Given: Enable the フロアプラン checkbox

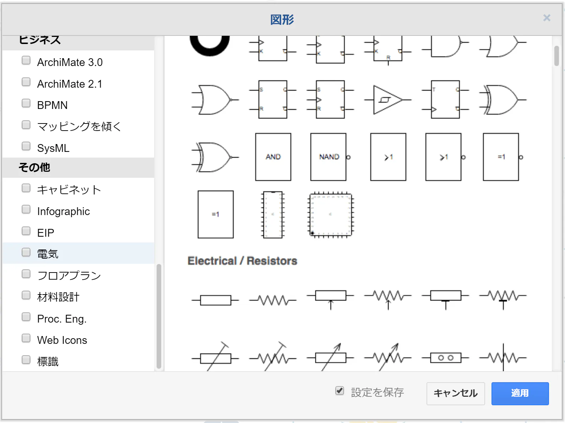Looking at the screenshot, I should click(26, 274).
